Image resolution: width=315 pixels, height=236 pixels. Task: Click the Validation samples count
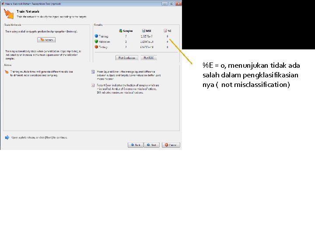point(126,42)
